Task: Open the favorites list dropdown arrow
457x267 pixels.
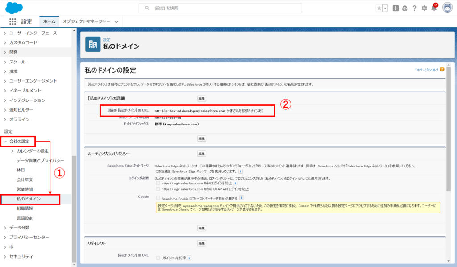Action: tap(385, 8)
